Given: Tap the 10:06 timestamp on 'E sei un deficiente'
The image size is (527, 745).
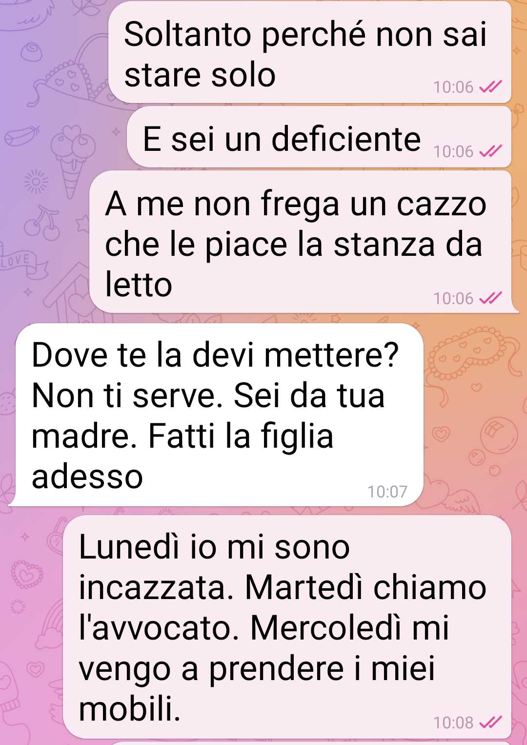Looking at the screenshot, I should pyautogui.click(x=453, y=152).
